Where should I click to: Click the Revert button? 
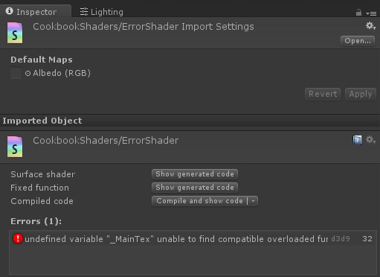(x=323, y=94)
